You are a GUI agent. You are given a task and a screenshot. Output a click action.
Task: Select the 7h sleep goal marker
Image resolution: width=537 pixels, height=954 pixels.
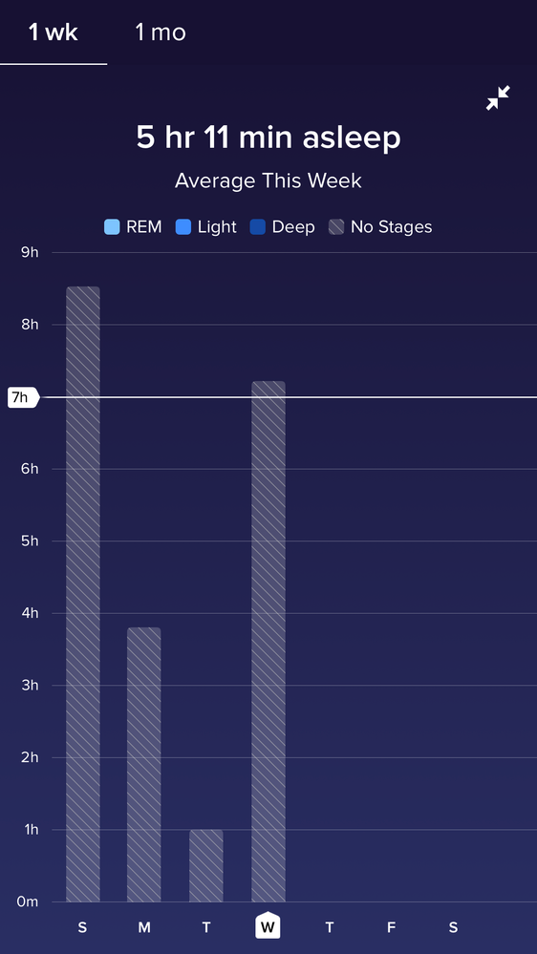(23, 397)
